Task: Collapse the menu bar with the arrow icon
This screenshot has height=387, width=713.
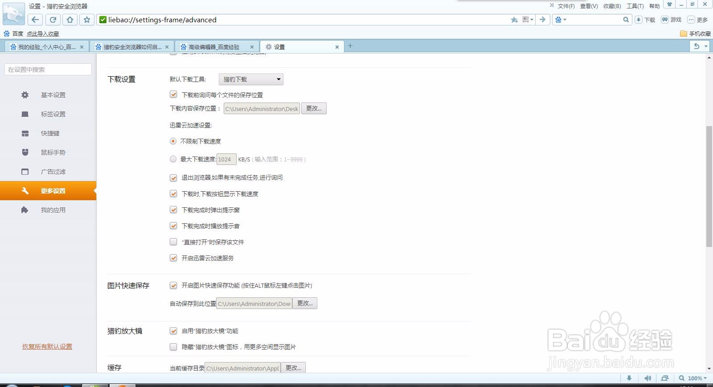Action: tap(552, 5)
